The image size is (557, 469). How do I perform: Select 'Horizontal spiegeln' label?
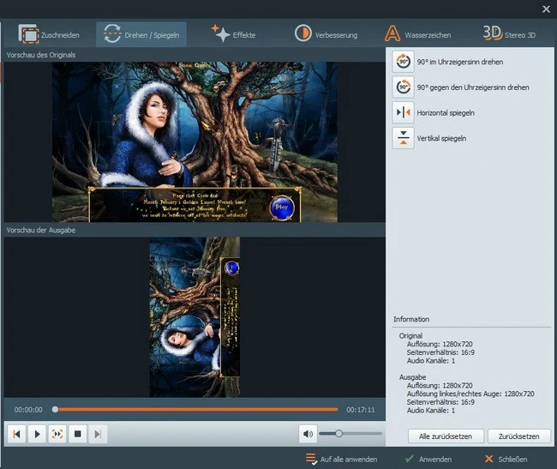click(446, 113)
